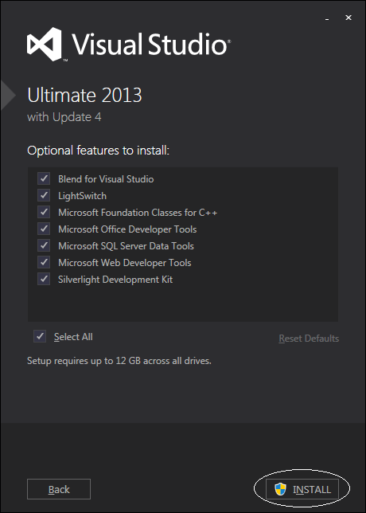This screenshot has width=366, height=513.
Task: Uncheck Blend for Visual Studio checkbox
Action: coord(44,179)
